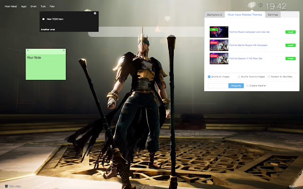Switch to the Background tab
The height and width of the screenshot is (189, 303).
[214, 15]
